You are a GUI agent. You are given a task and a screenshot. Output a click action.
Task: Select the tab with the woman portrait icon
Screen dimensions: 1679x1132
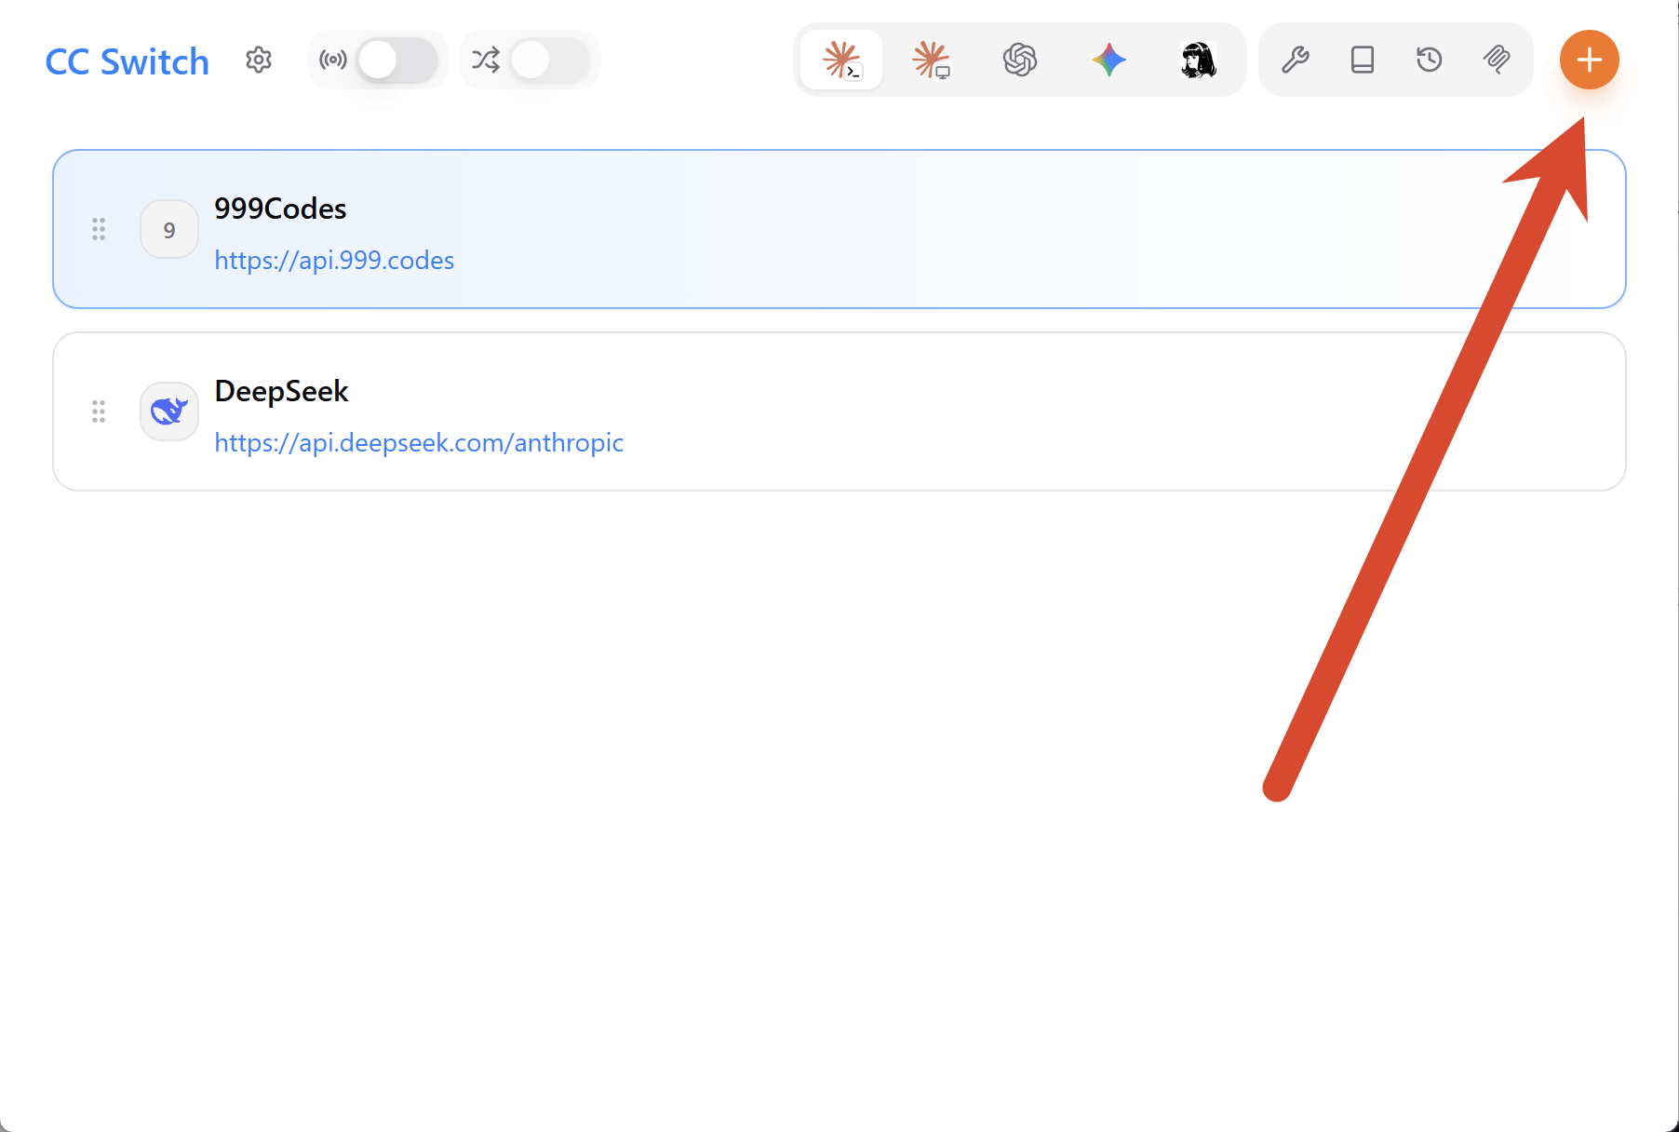(x=1199, y=61)
